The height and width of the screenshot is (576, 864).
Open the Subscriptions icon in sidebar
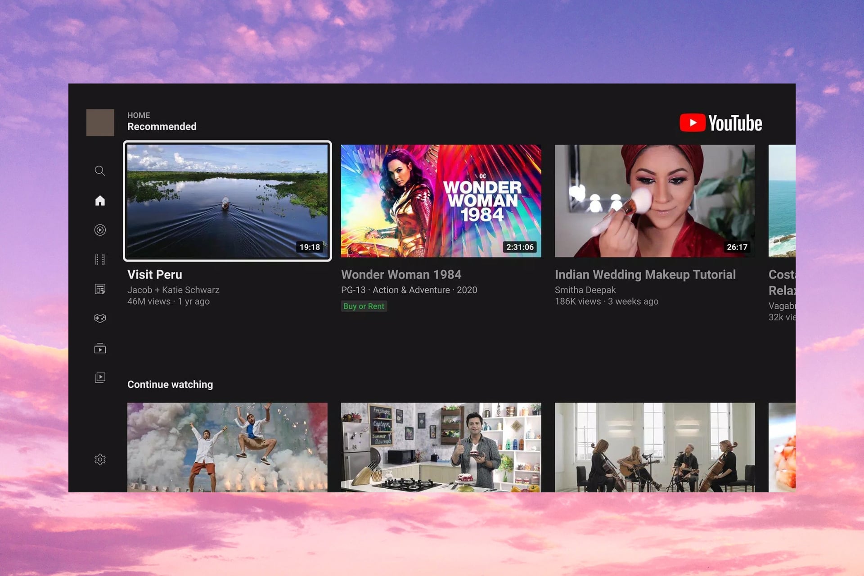(100, 348)
